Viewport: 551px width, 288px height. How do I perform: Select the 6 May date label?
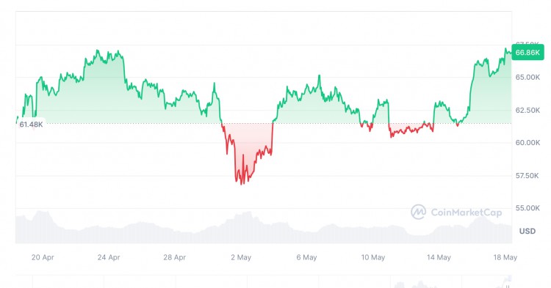click(x=306, y=257)
